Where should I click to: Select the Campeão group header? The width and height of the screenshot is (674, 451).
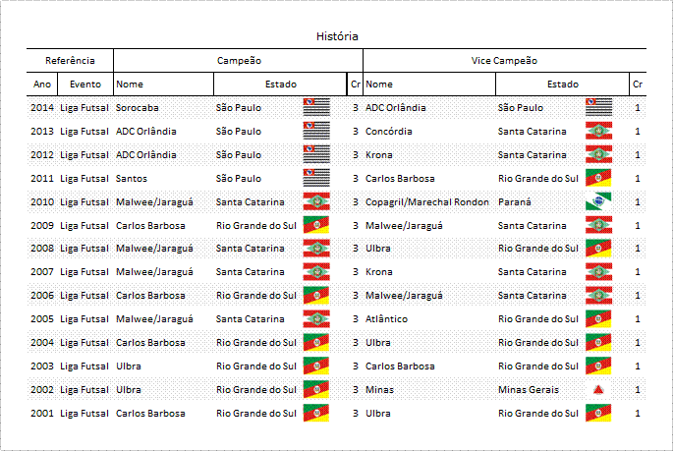click(239, 61)
